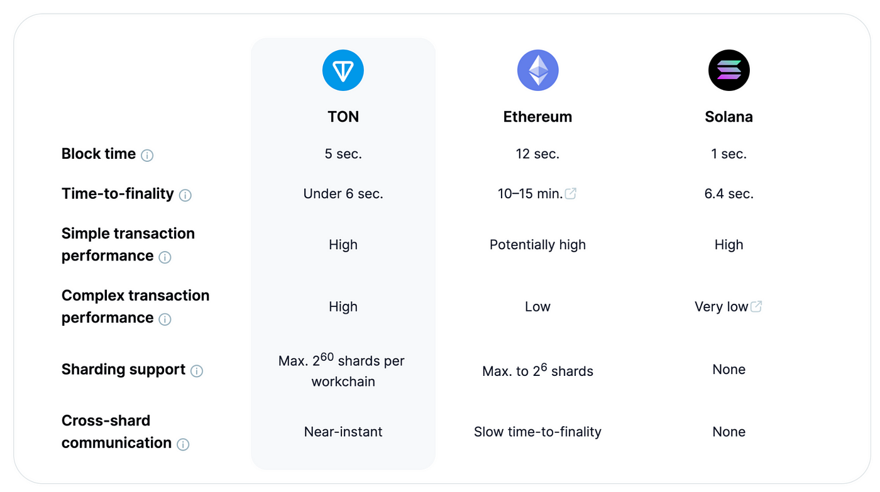Click info icon for Complex transaction performance
This screenshot has width=880, height=492.
pyautogui.click(x=165, y=319)
